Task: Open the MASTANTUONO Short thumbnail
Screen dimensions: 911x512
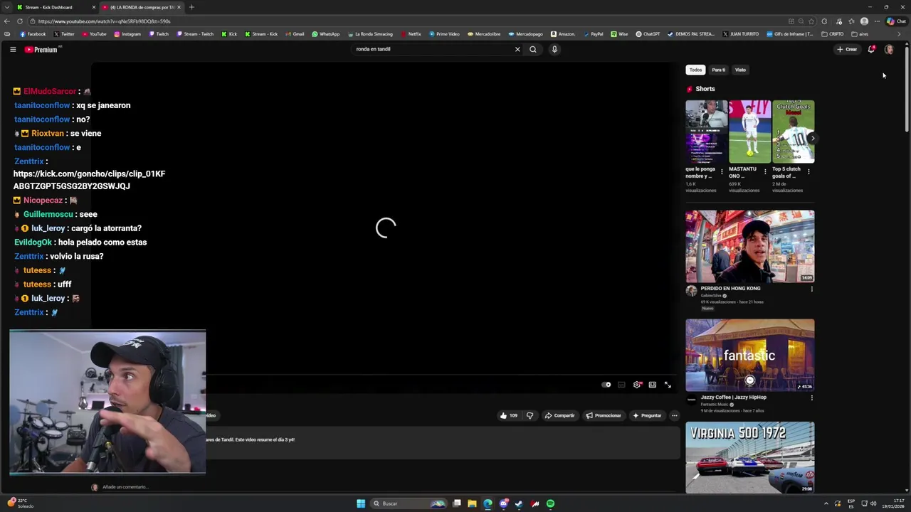Action: pos(749,132)
